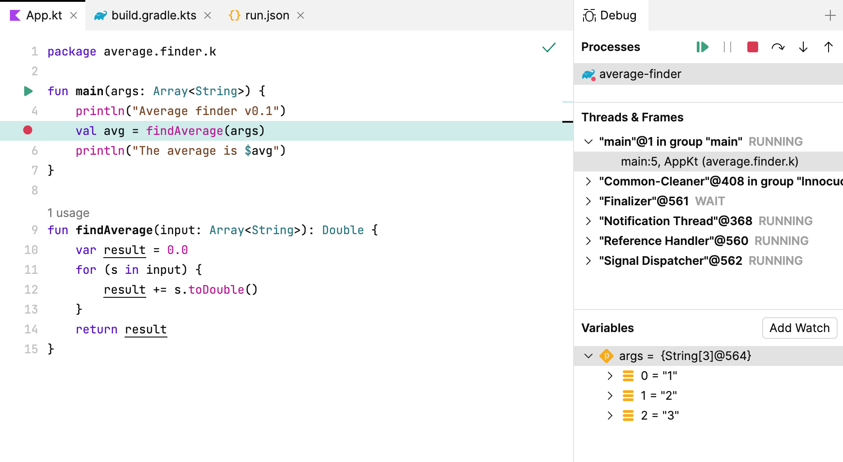The width and height of the screenshot is (843, 462).
Task: Click the inspection checkmark above the editor
Action: tap(549, 47)
